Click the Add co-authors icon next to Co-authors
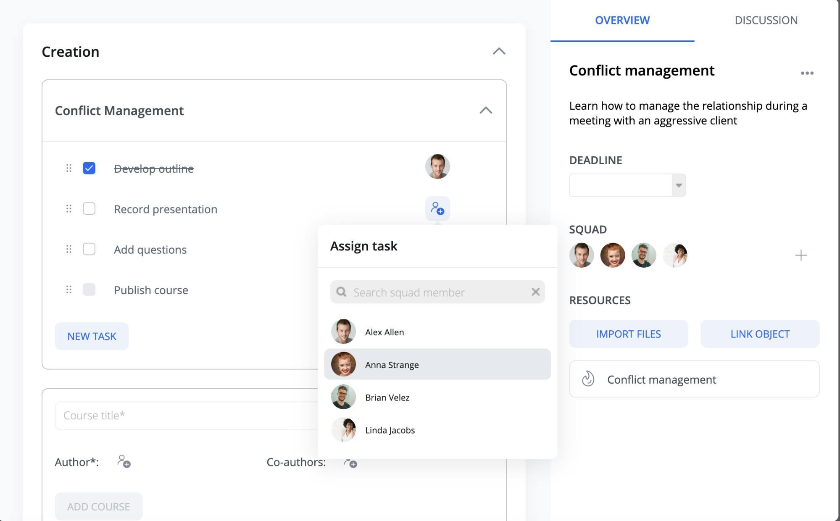The width and height of the screenshot is (840, 521). click(x=350, y=462)
